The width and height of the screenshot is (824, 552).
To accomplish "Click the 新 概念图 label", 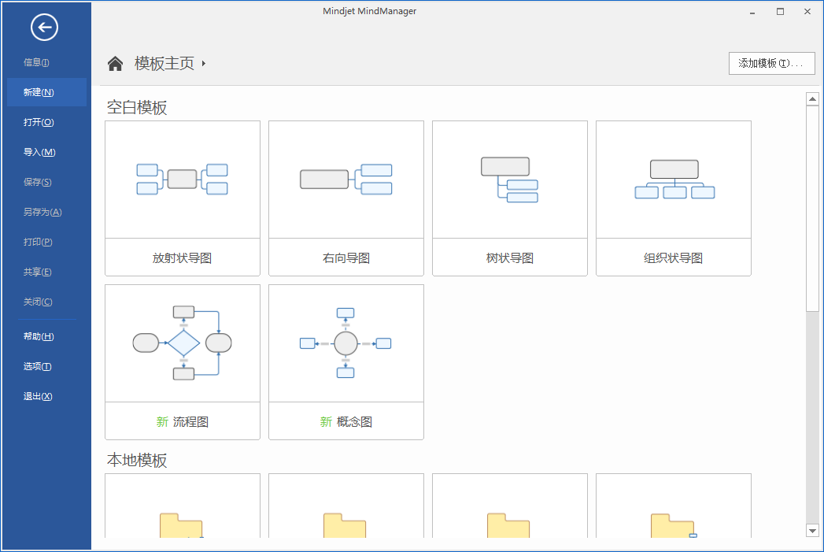I will 345,421.
